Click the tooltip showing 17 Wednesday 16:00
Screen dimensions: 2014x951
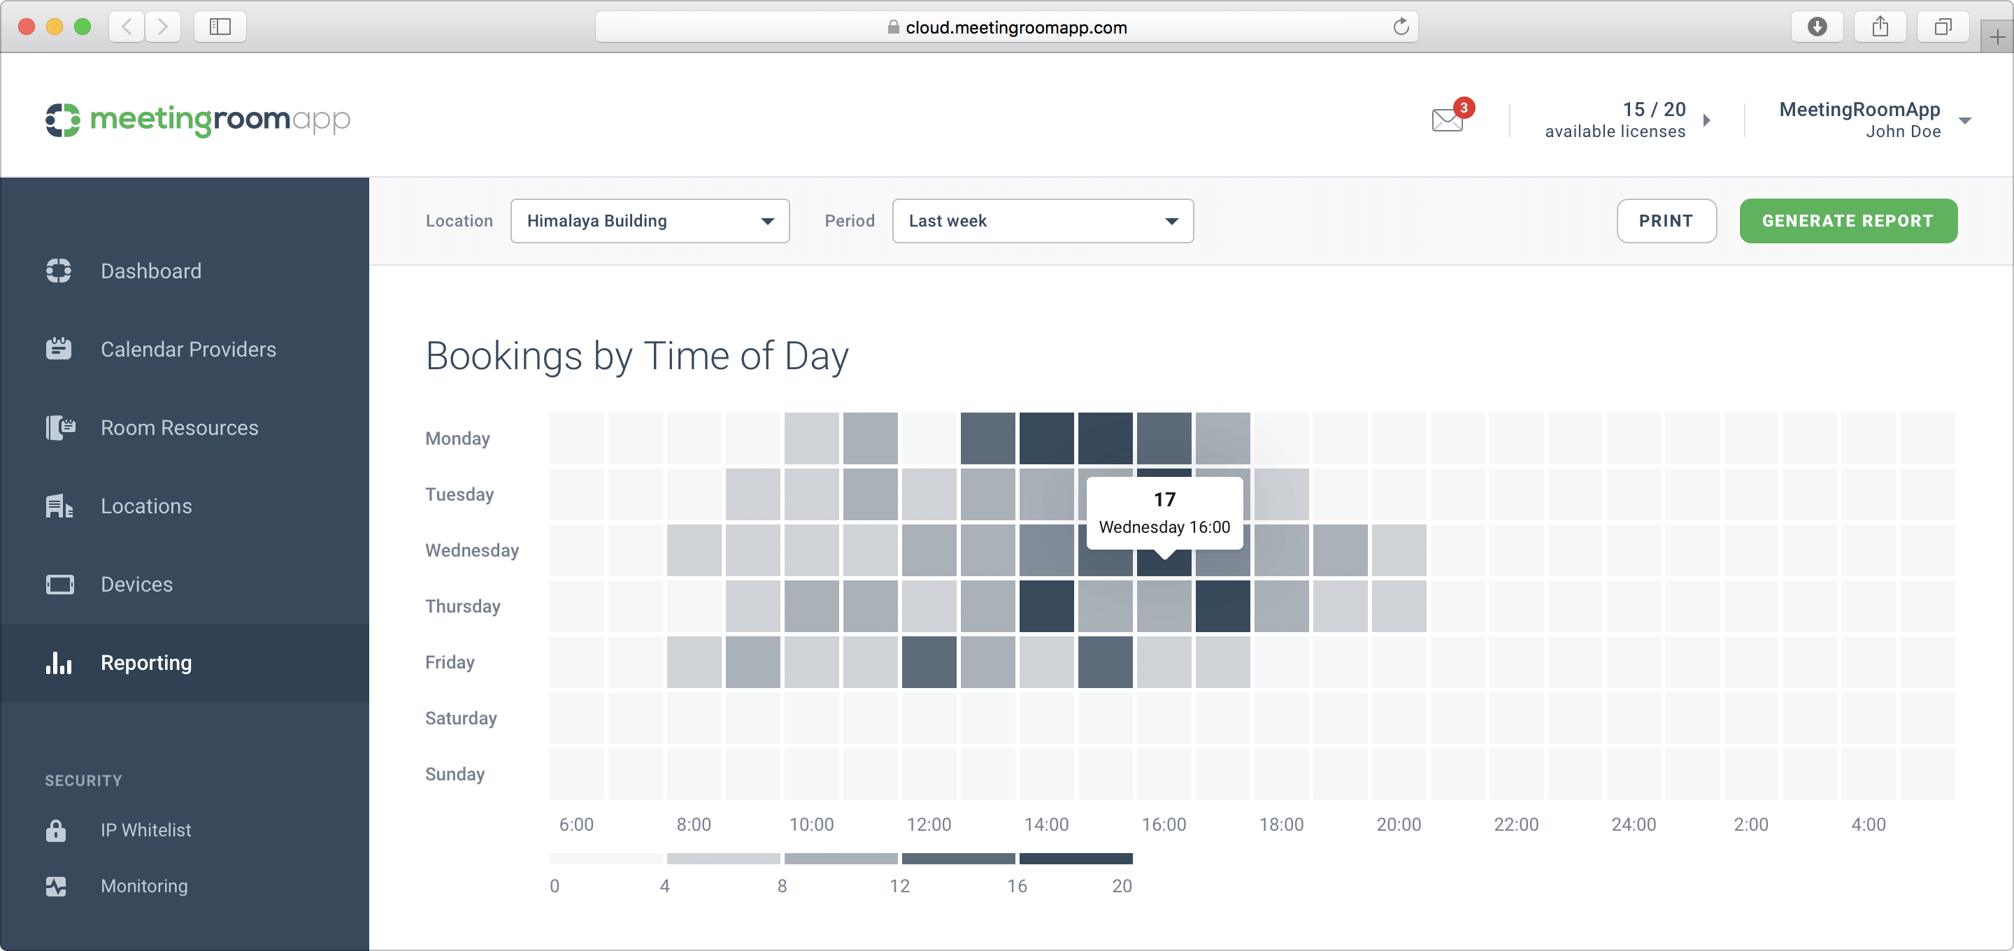point(1165,513)
